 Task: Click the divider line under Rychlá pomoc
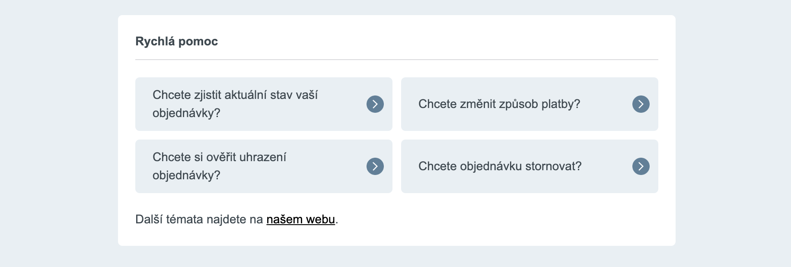[x=396, y=60]
